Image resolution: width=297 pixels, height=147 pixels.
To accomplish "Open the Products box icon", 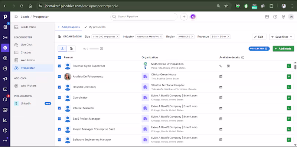I will [5, 130].
